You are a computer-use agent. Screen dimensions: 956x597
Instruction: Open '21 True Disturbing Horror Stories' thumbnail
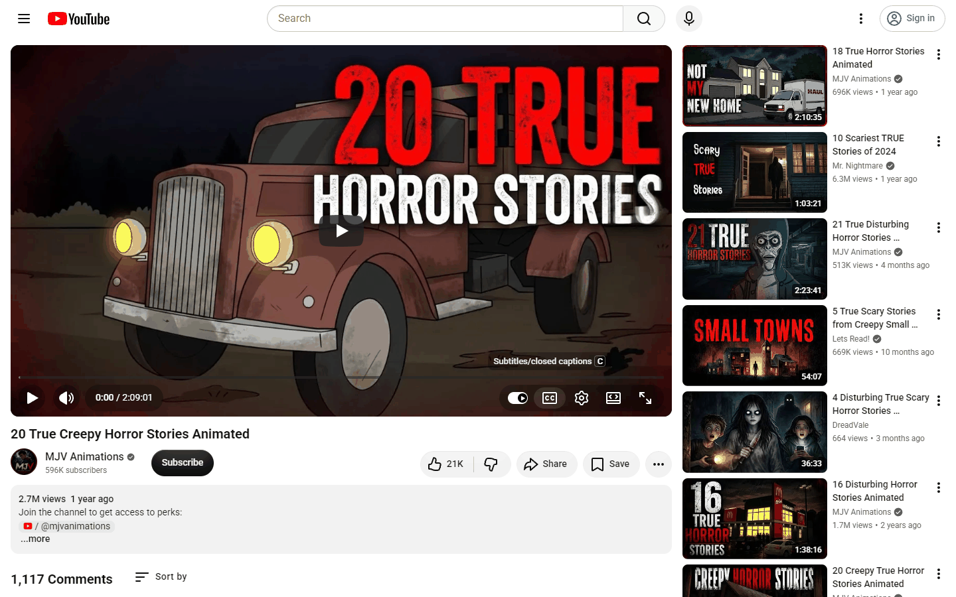coord(755,259)
